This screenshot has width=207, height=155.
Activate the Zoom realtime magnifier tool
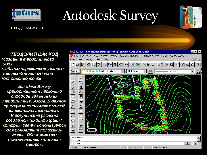point(182,65)
